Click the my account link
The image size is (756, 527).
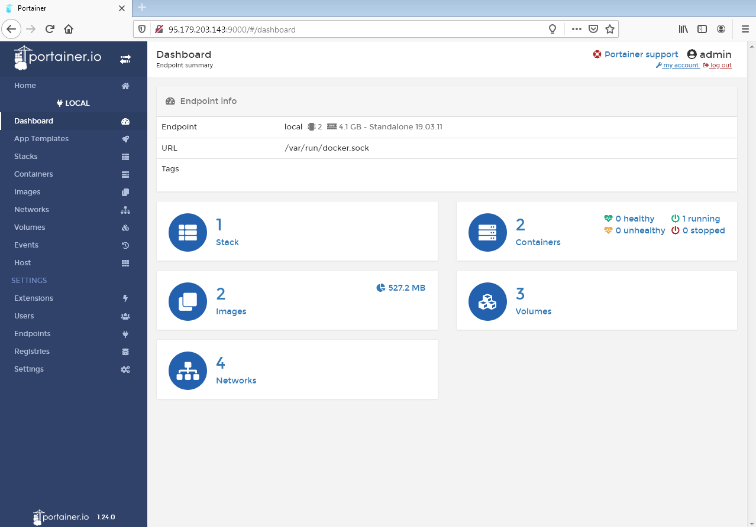[x=680, y=66]
